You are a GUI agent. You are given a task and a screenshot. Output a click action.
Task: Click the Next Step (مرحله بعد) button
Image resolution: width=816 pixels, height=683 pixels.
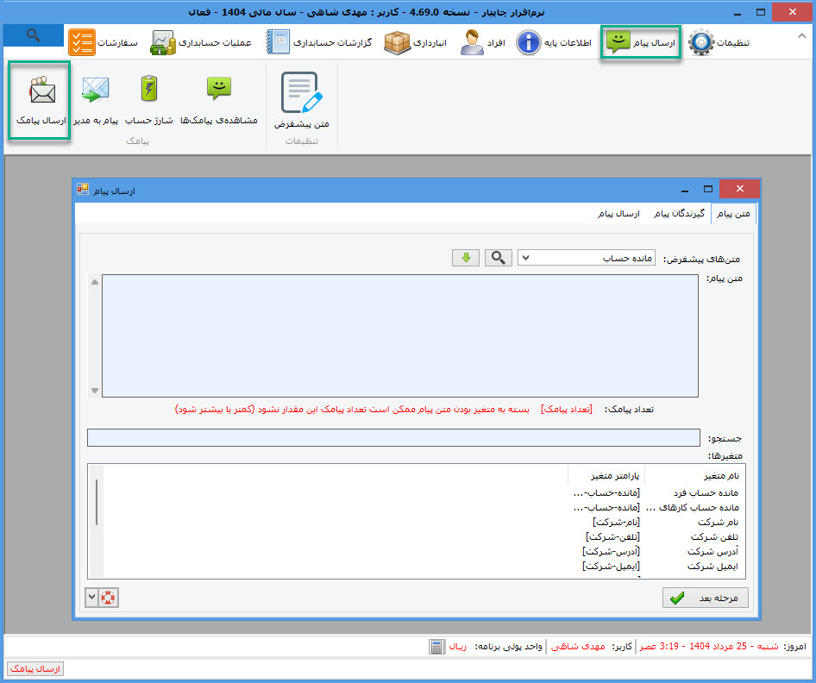(706, 598)
